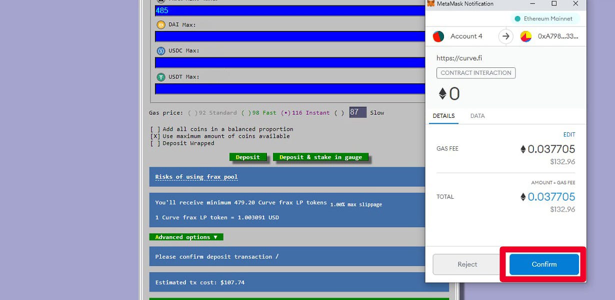Click the https://curve.fi origin text
Screen dimensions: 615x300
(459, 58)
